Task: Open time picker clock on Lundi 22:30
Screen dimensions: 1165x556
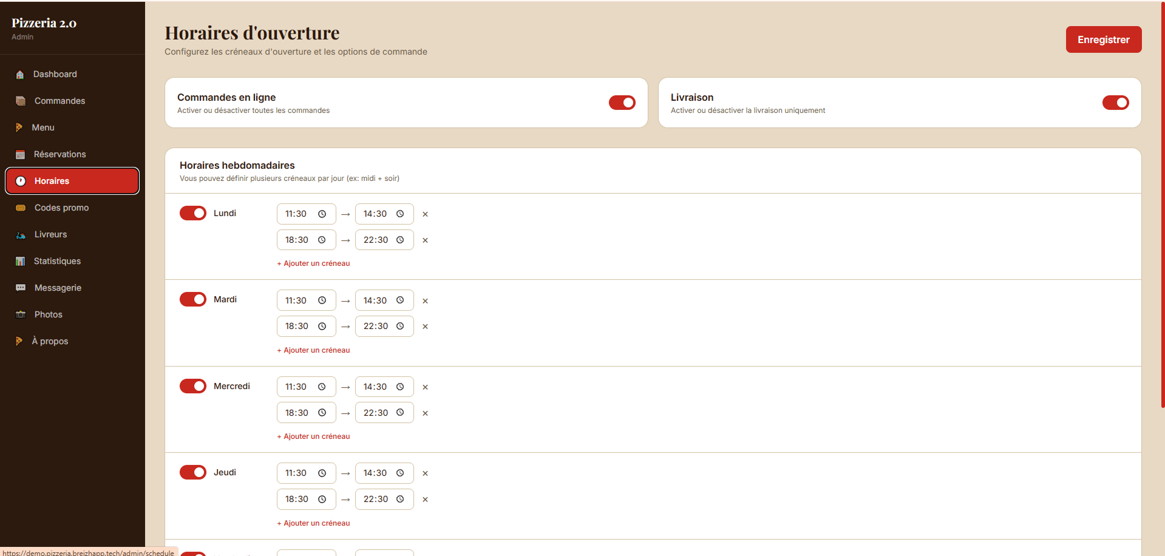Action: [400, 240]
